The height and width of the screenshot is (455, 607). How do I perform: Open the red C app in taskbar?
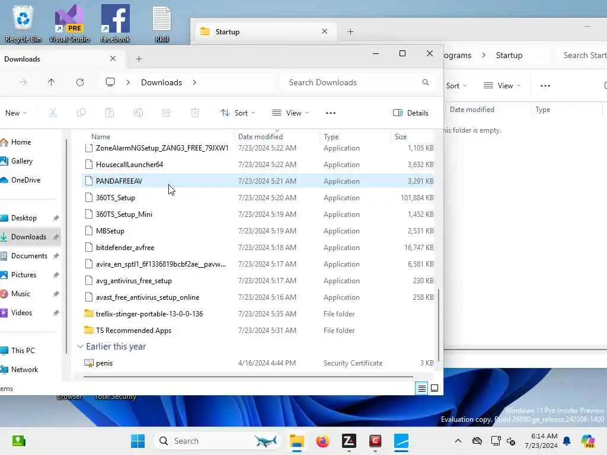[375, 441]
